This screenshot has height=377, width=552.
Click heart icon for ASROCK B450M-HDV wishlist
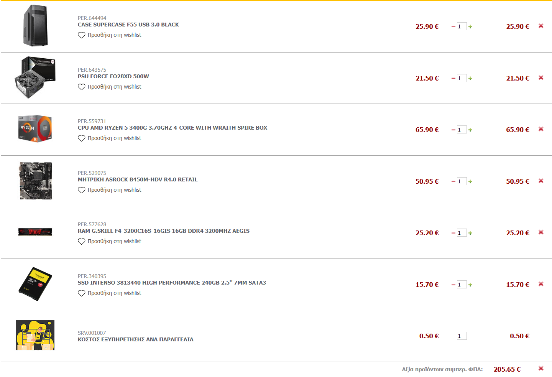[82, 190]
